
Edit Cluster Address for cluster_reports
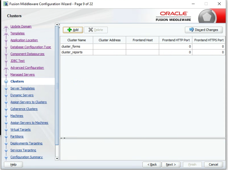[x=109, y=52]
